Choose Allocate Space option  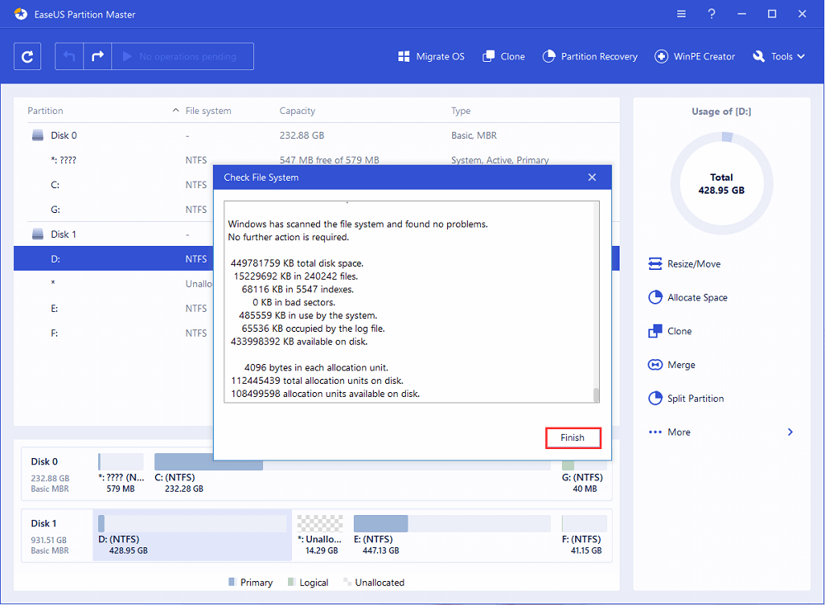pyautogui.click(x=688, y=298)
